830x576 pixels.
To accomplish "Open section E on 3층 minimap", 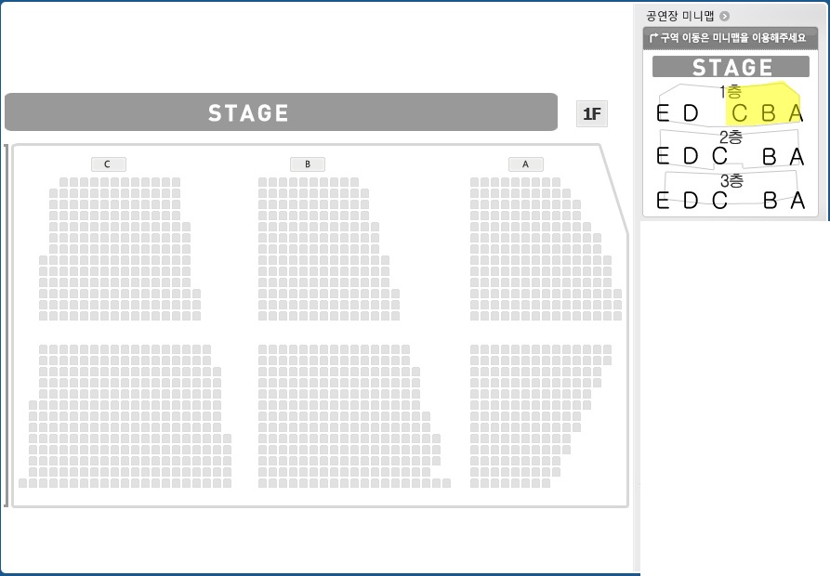I will 663,201.
